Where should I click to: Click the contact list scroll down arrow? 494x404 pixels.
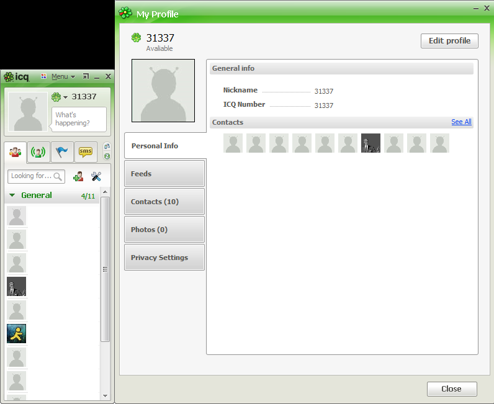click(x=106, y=396)
